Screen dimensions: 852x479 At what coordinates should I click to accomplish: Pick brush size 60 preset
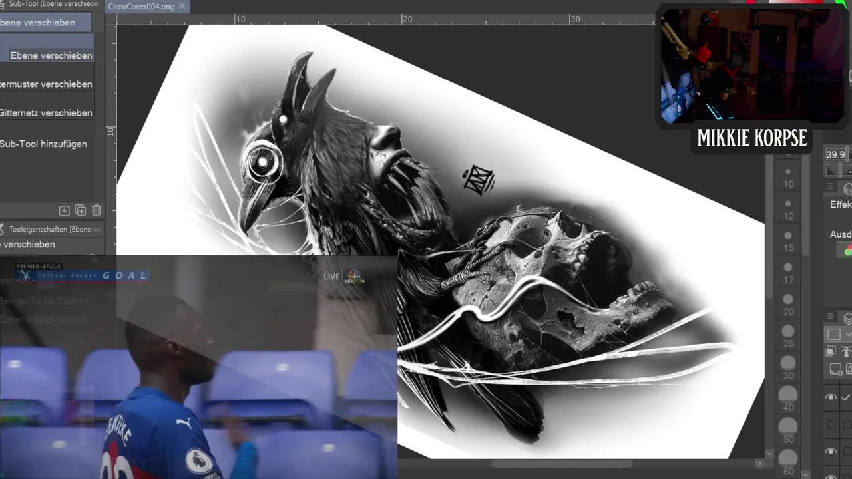pyautogui.click(x=788, y=463)
